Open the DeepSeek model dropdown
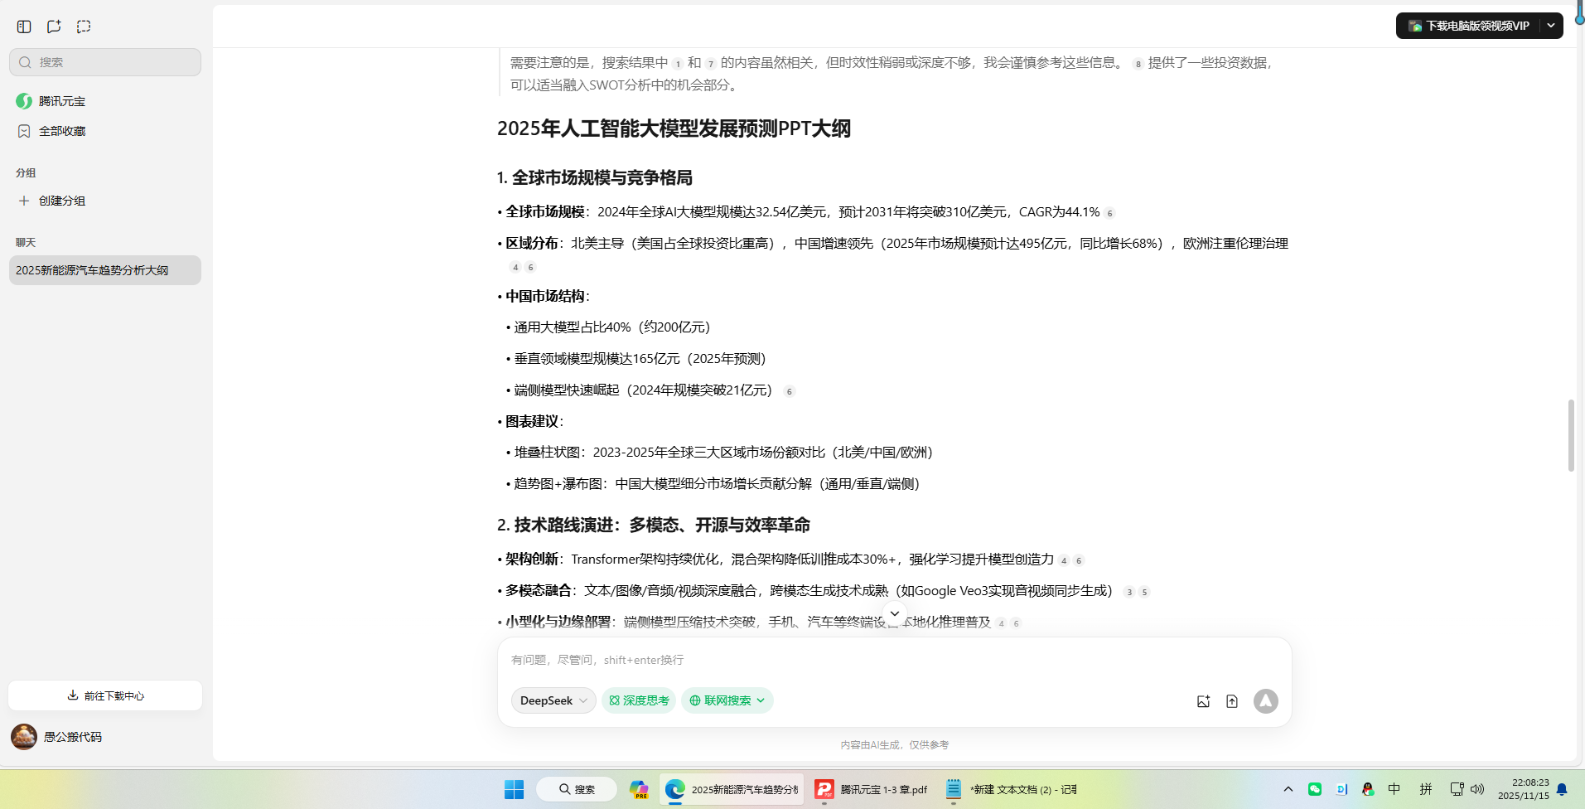1585x809 pixels. (x=552, y=700)
